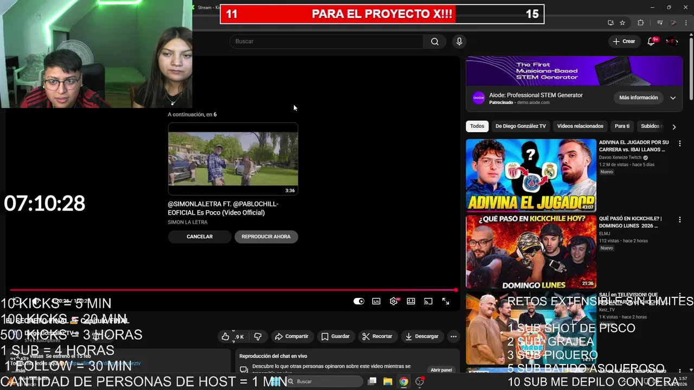This screenshot has height=390, width=694.
Task: Open the Chrome profile avatar
Action: [673, 23]
